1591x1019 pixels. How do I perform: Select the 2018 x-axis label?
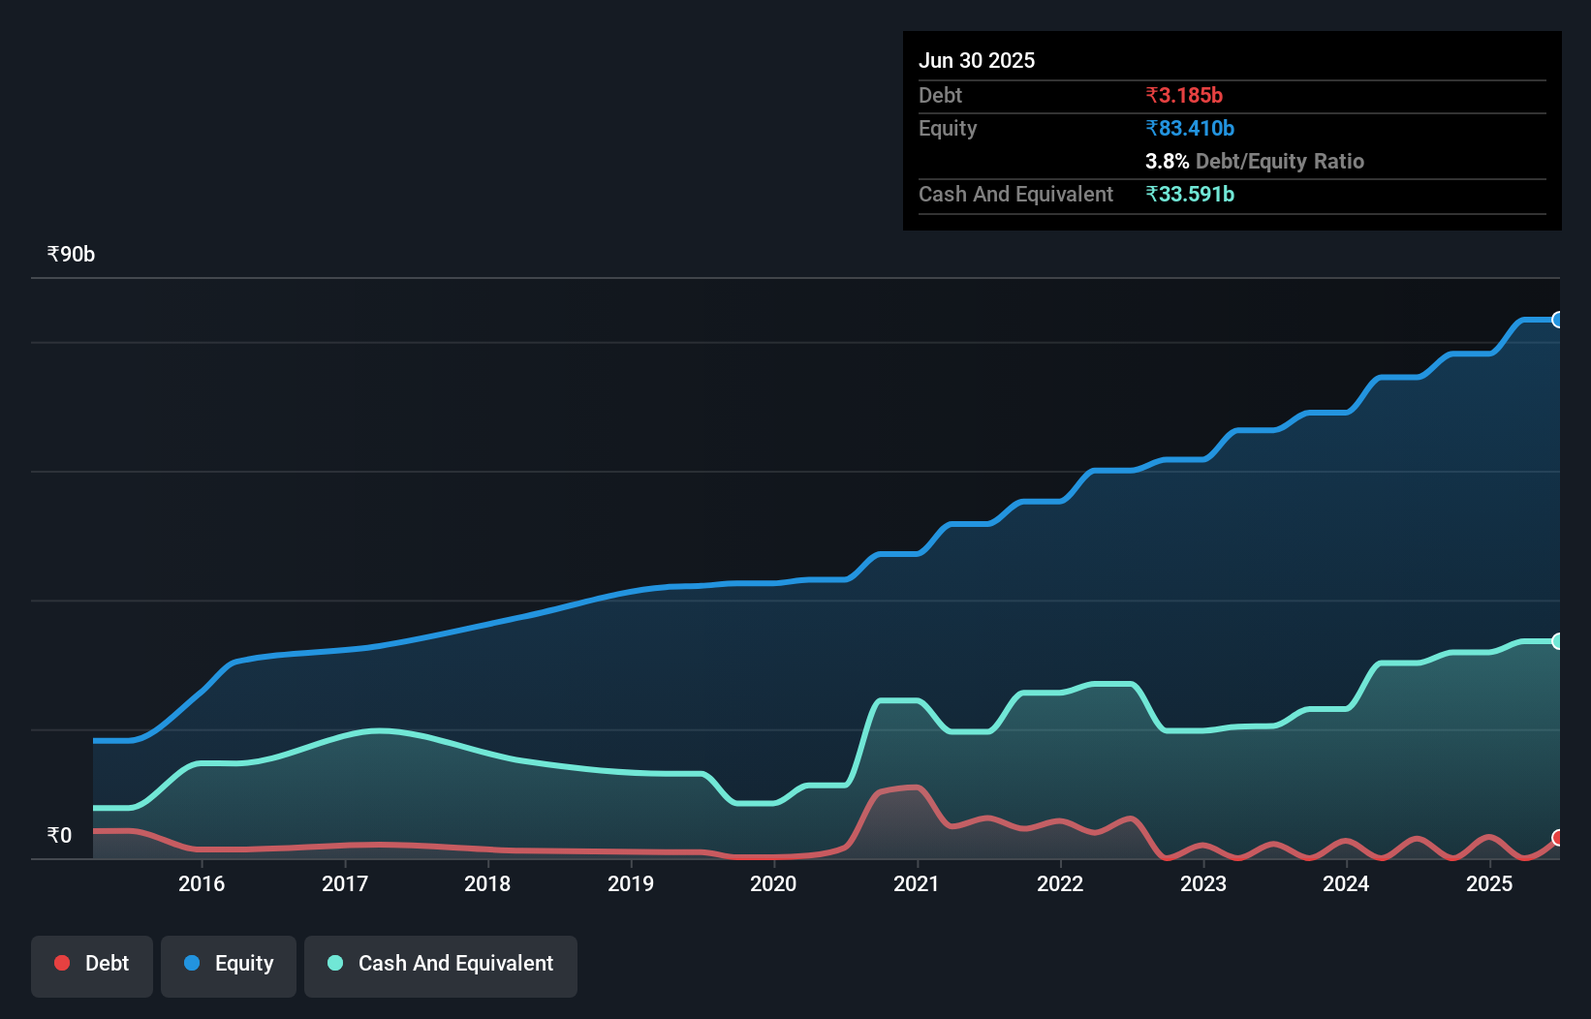(487, 883)
